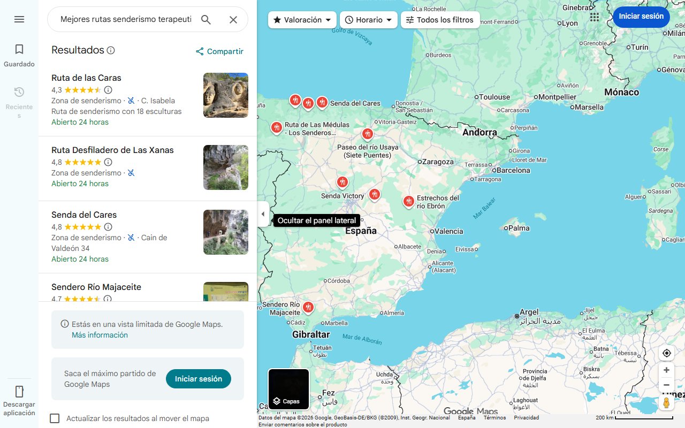Screen dimensions: 685x428
Task: Click the my-location crosshair button
Action: tap(666, 353)
